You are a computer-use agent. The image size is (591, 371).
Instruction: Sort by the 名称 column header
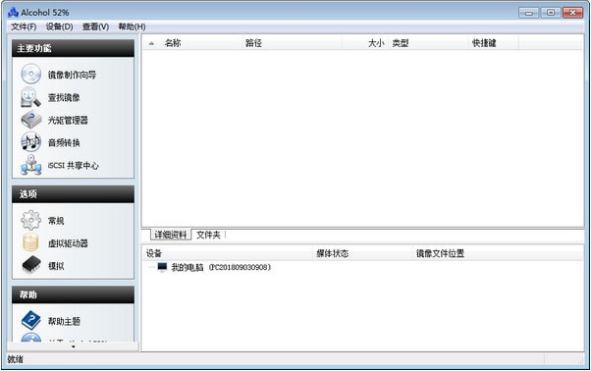point(200,43)
